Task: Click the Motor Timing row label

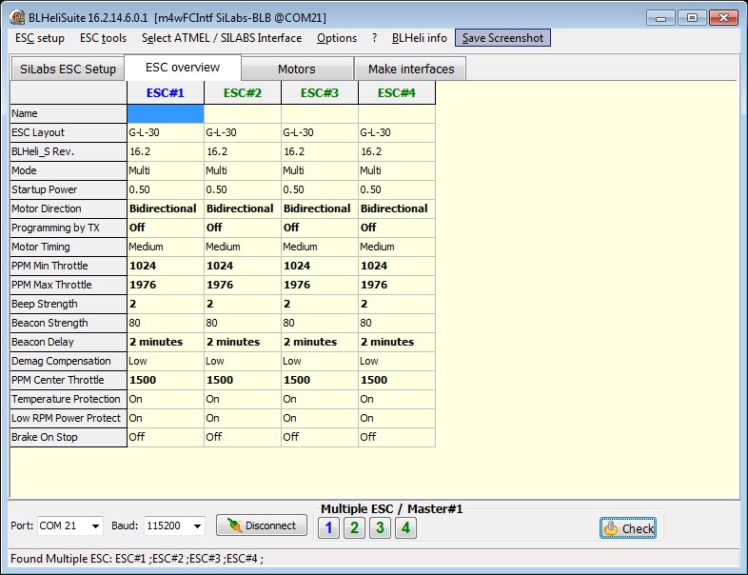Action: (x=69, y=247)
